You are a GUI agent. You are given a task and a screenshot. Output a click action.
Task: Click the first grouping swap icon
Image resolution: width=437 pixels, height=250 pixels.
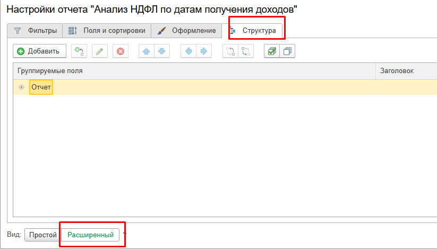click(x=230, y=51)
